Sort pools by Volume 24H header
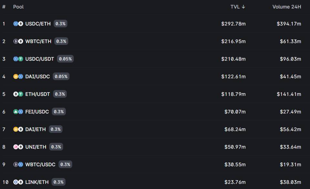Screen dimensions: 310x189 [x=286, y=7]
